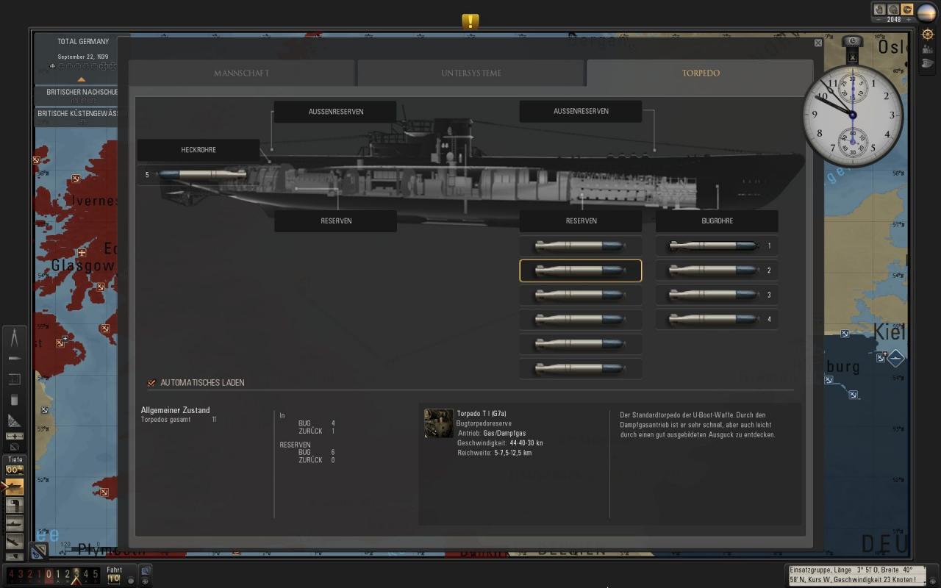Select the third bow reserve torpedo
This screenshot has height=588, width=941.
click(581, 295)
